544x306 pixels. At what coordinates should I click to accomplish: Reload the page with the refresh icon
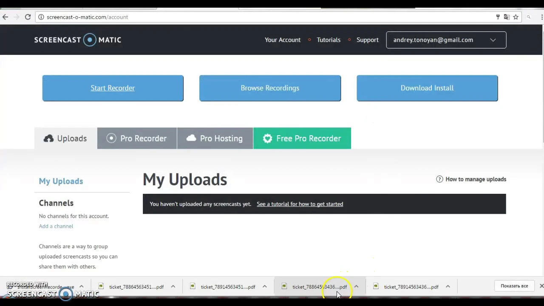(x=28, y=17)
